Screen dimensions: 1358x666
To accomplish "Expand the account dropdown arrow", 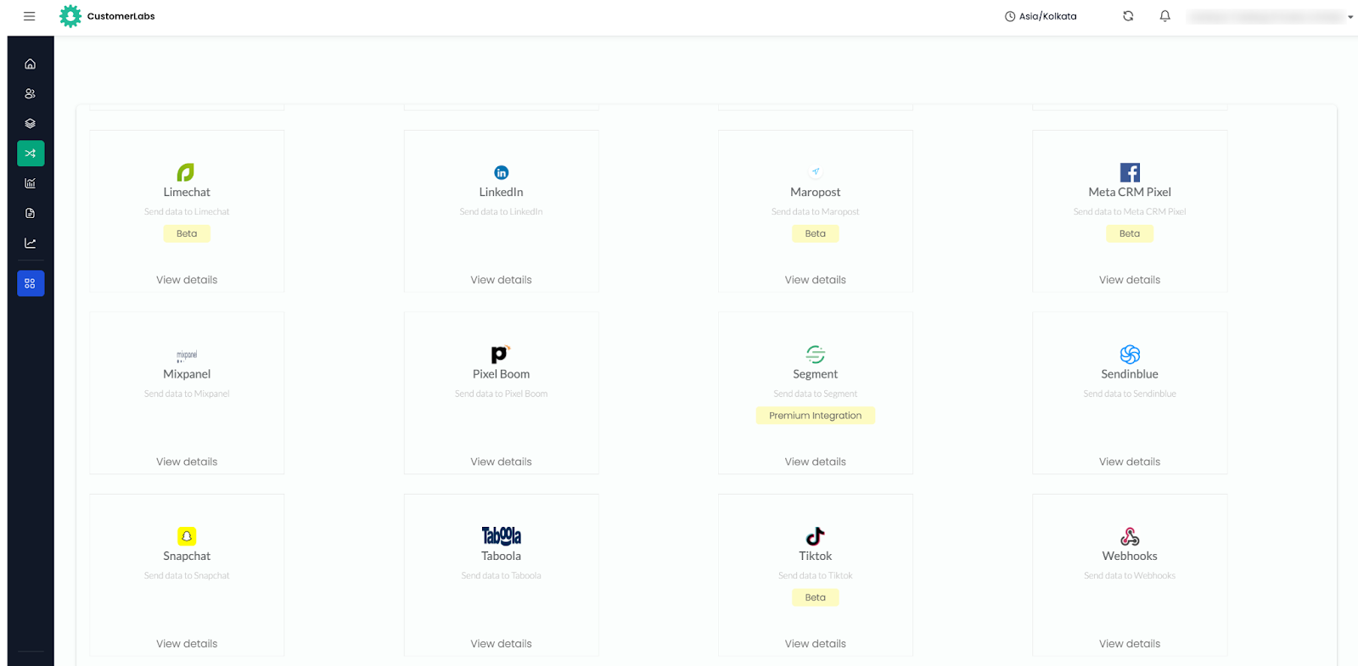I will 1350,17.
